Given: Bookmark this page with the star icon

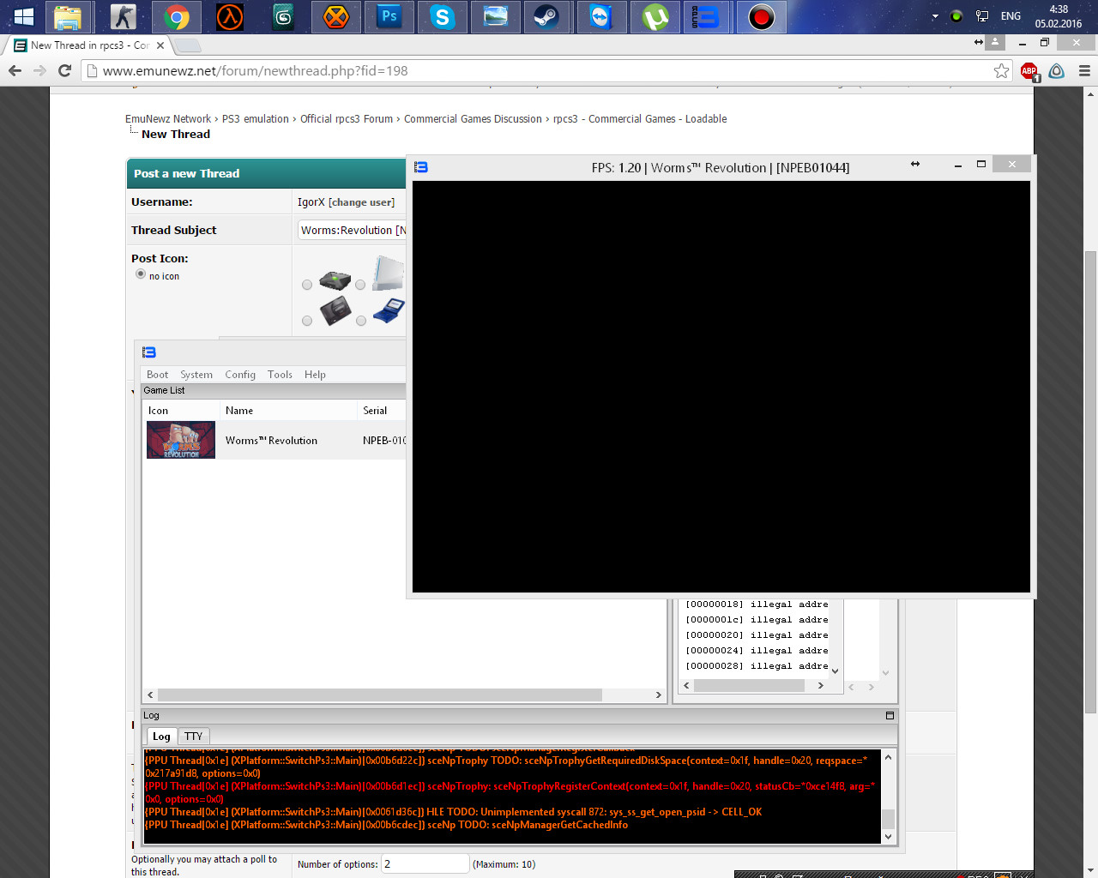Looking at the screenshot, I should tap(1001, 71).
